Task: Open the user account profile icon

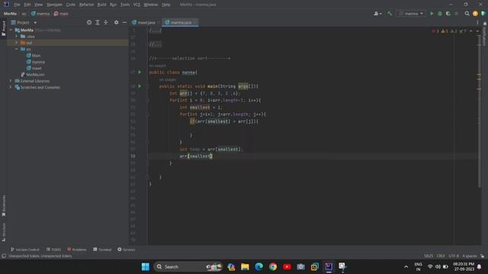Action: 377,14
